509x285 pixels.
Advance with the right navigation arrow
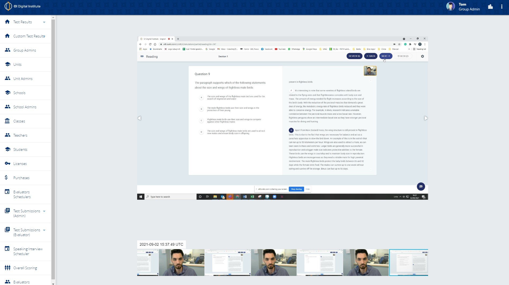[426, 118]
